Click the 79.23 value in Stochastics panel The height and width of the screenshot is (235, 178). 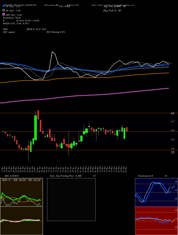(173, 187)
